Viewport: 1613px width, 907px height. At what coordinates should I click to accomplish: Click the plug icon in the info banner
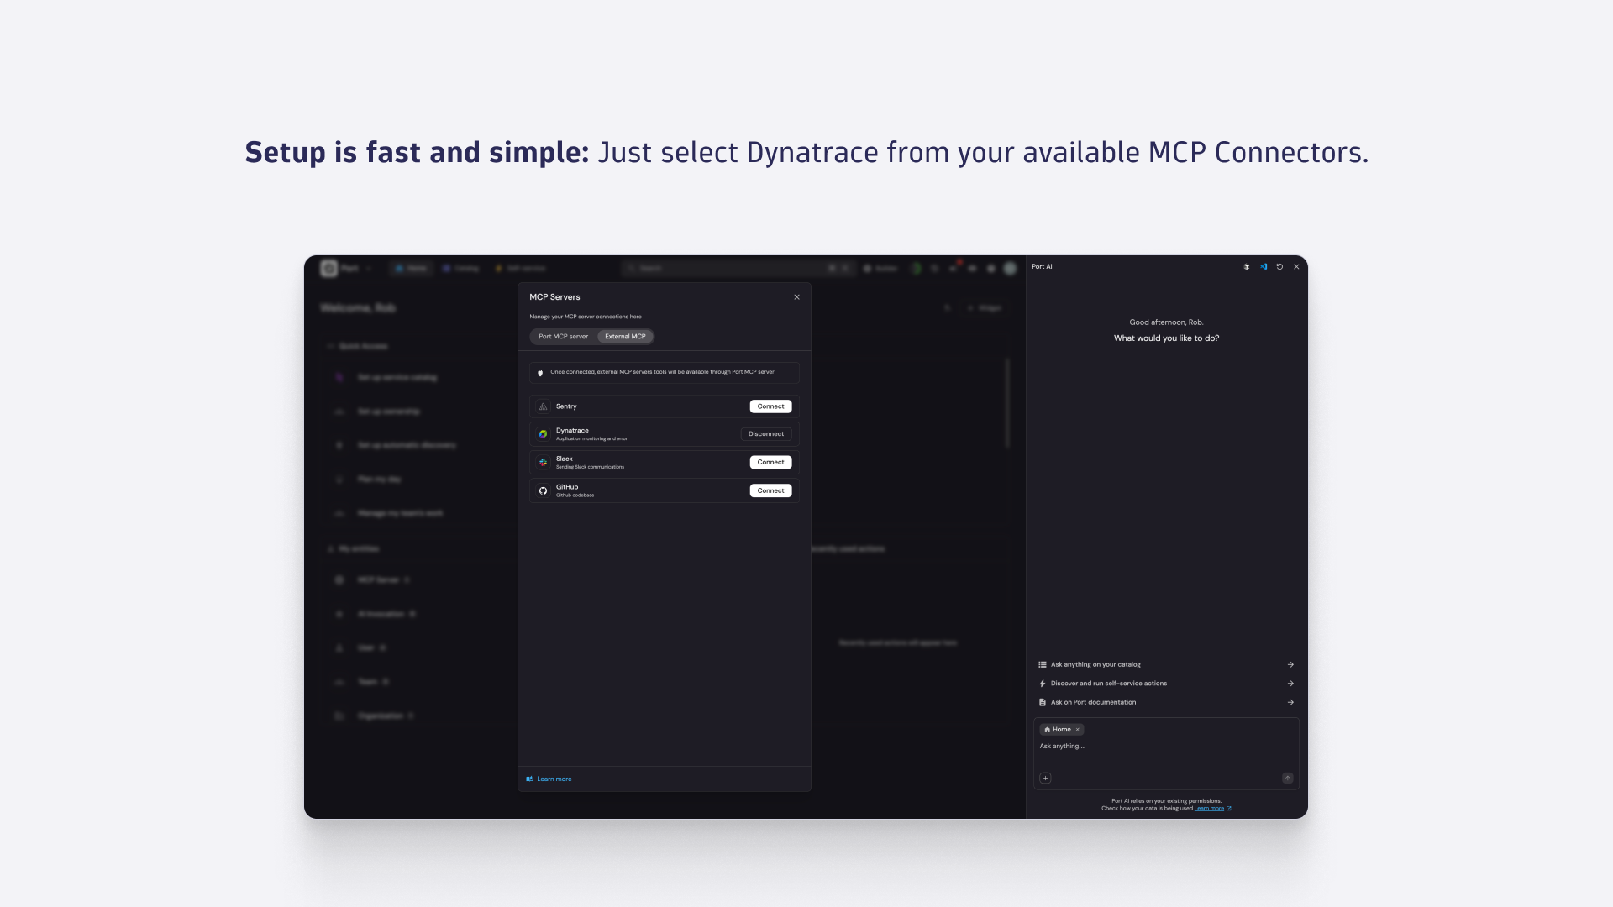[540, 372]
